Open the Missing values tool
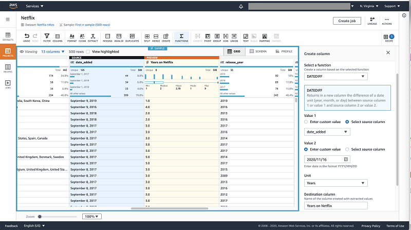411x230 pixels. pos(107,37)
